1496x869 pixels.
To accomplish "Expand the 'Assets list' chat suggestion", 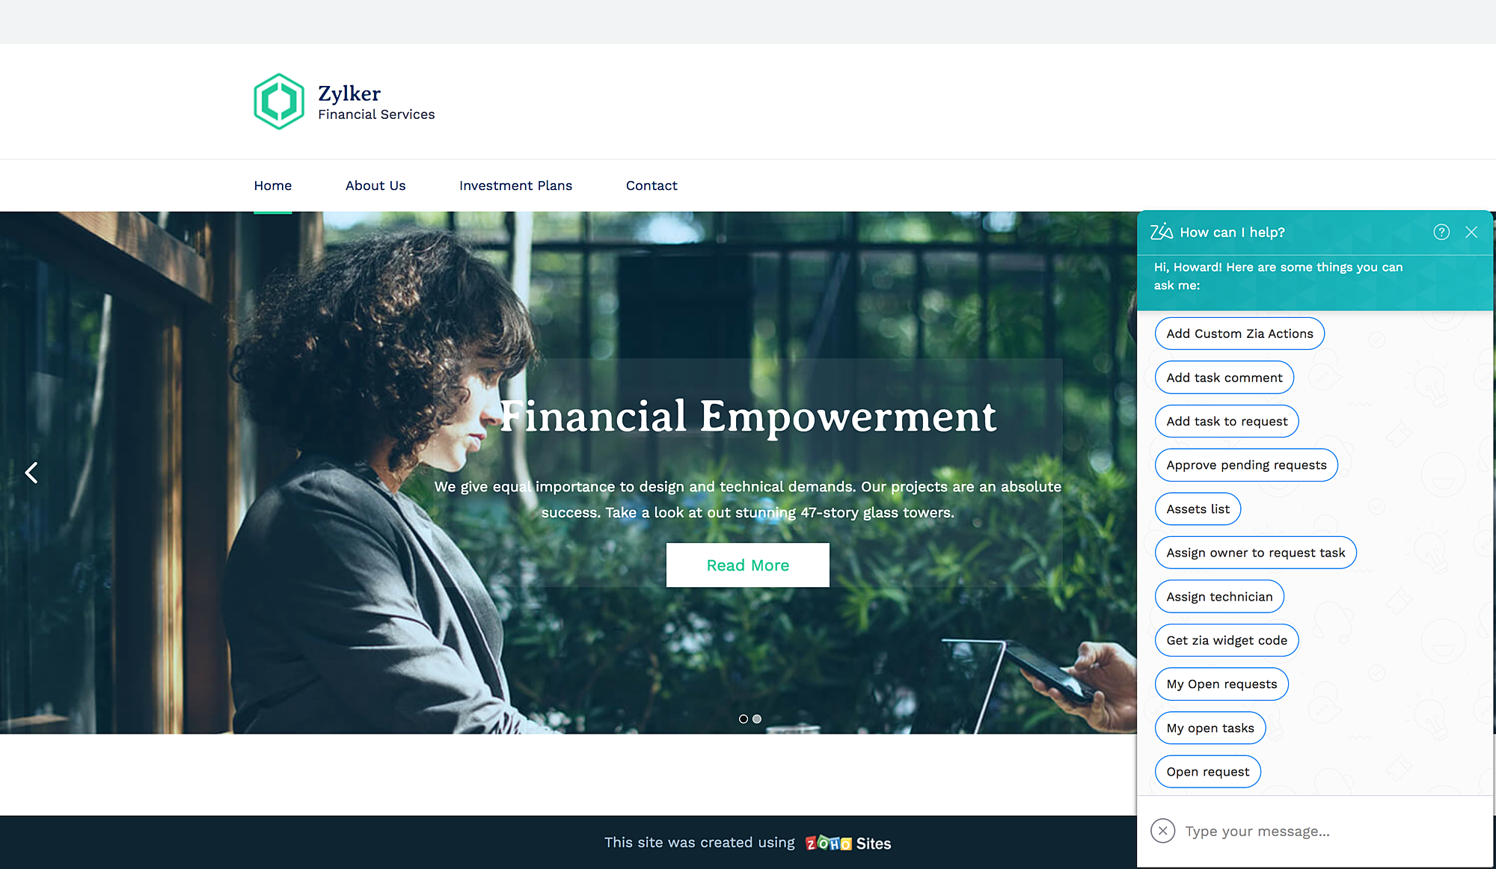I will pos(1197,508).
